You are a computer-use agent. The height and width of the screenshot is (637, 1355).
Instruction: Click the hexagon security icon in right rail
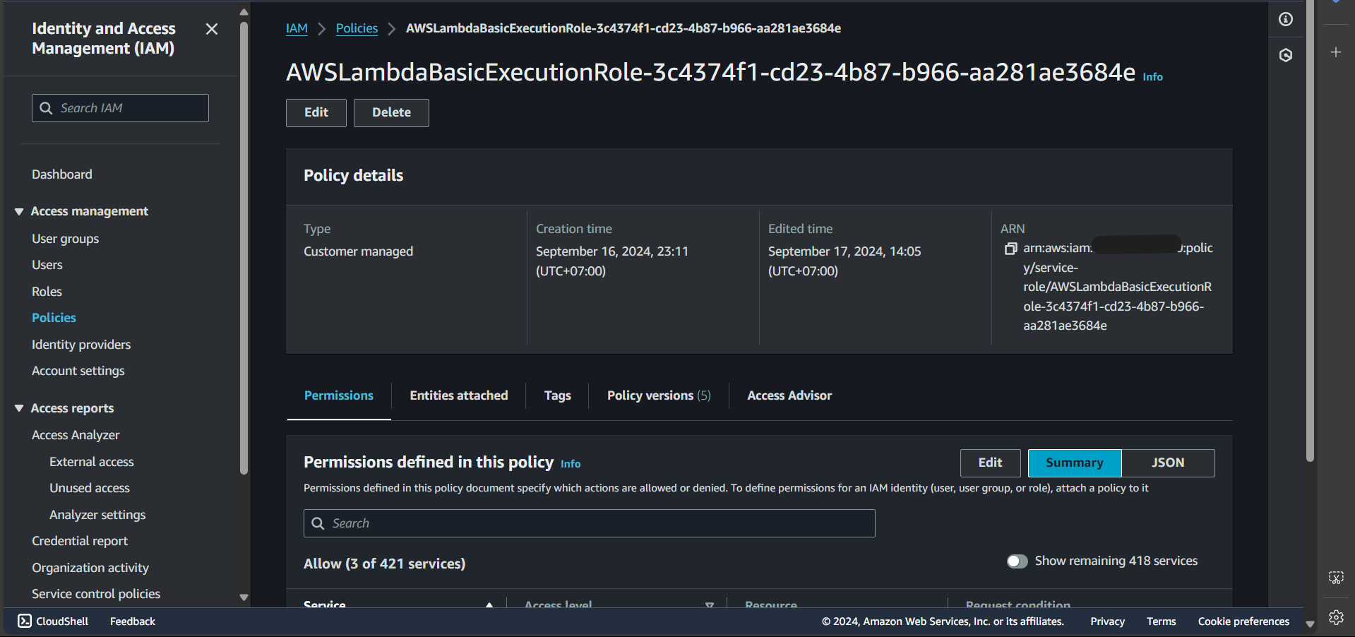coord(1285,55)
